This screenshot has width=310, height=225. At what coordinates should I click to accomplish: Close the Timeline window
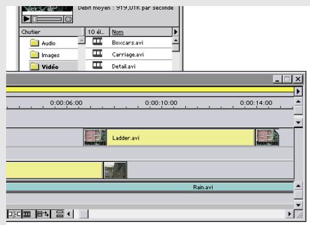point(298,79)
